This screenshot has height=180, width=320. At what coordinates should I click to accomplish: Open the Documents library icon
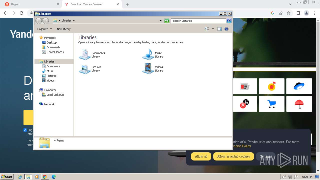[84, 54]
